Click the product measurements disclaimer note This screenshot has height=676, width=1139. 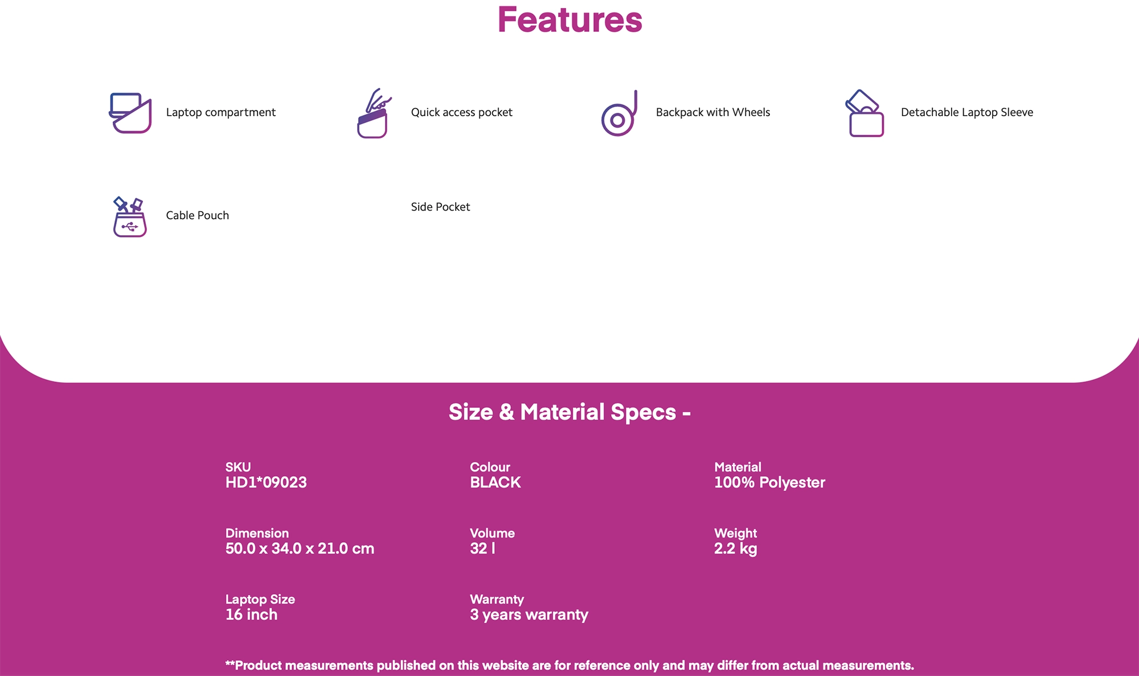pos(569,665)
